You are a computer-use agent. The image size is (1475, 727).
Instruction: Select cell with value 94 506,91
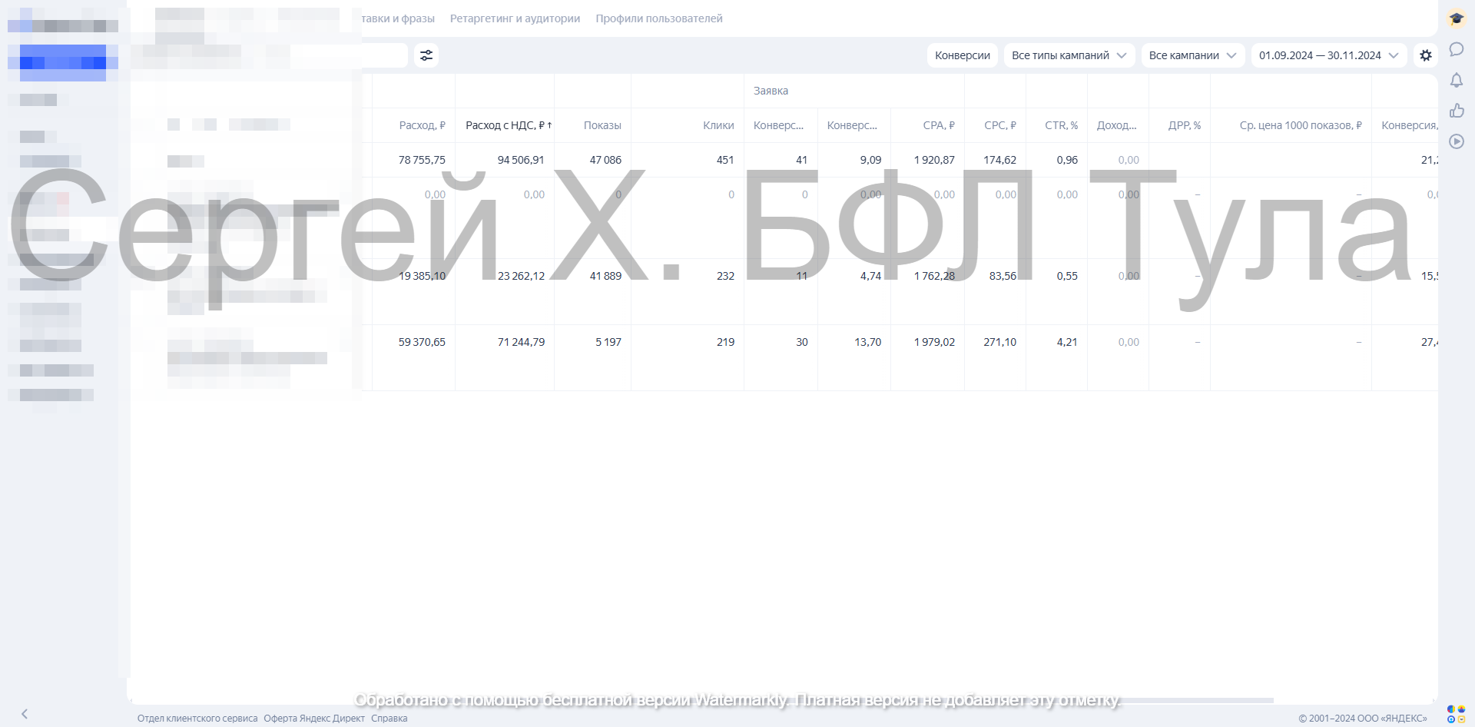pos(521,160)
